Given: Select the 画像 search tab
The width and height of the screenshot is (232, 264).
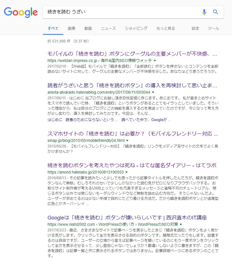Looking at the screenshot, I should coord(72,29).
